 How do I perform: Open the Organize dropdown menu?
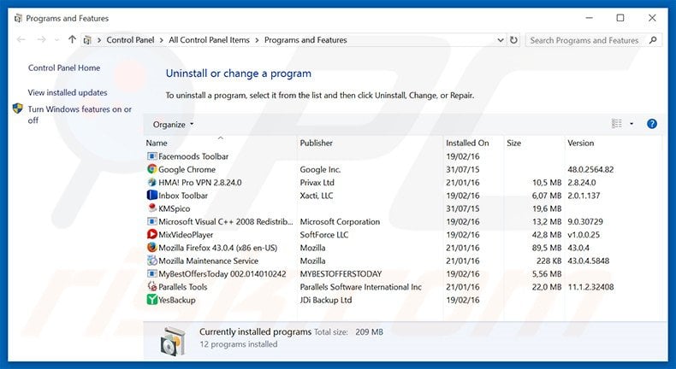click(174, 125)
